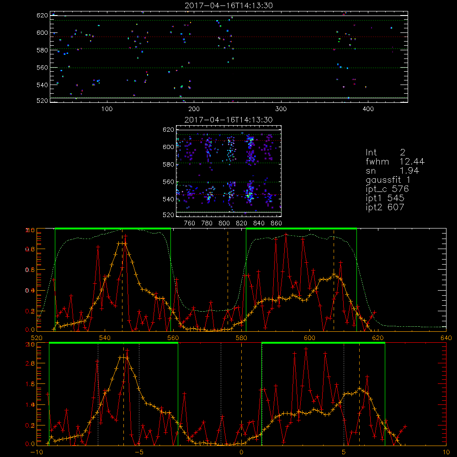The image size is (457, 457).
Task: Click the 'gaussfit 1' label
Action: coord(388,180)
